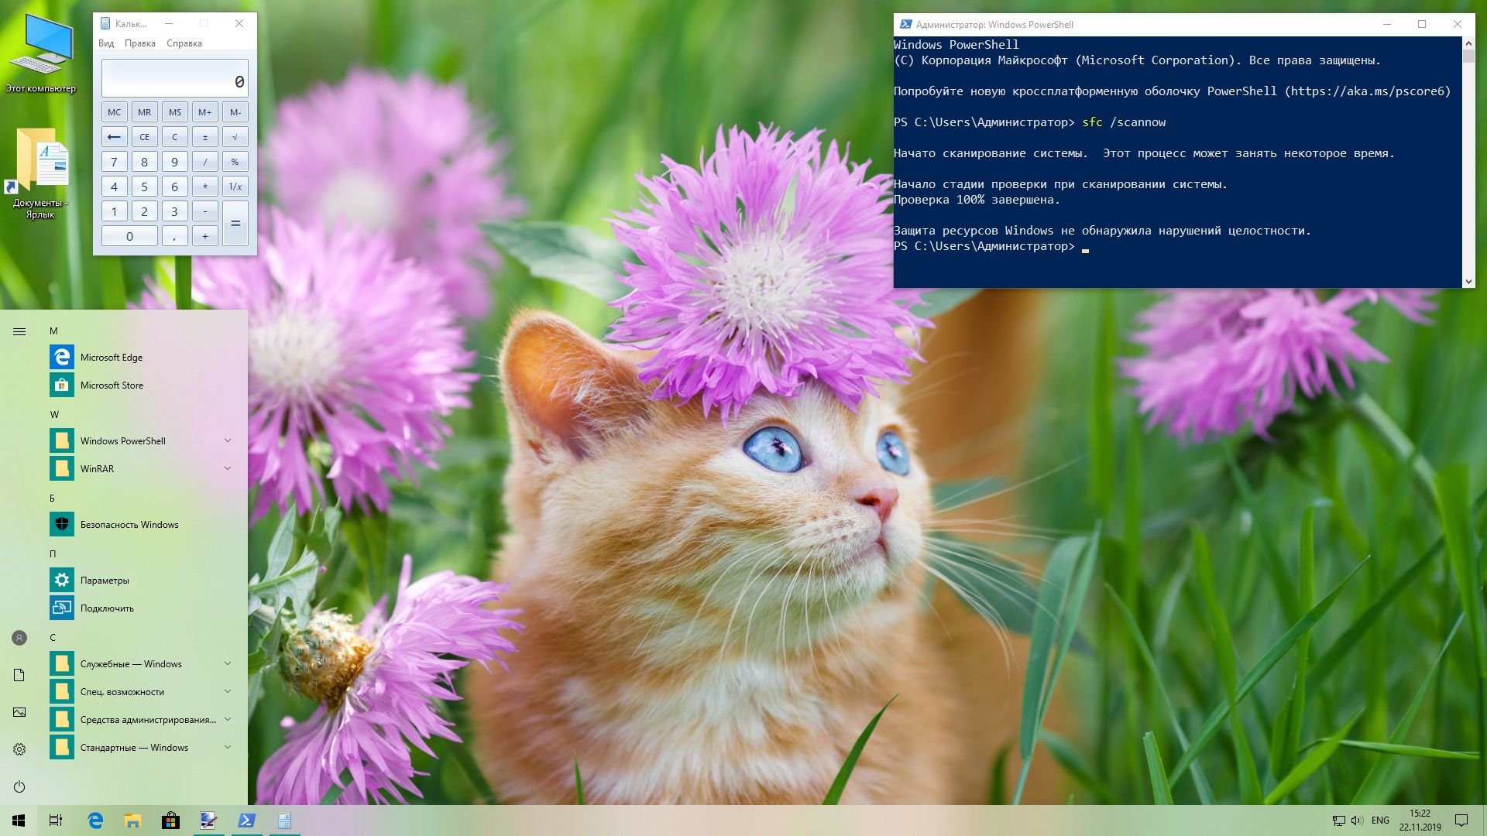
Task: Click digit 7 in Calculator
Action: click(114, 162)
